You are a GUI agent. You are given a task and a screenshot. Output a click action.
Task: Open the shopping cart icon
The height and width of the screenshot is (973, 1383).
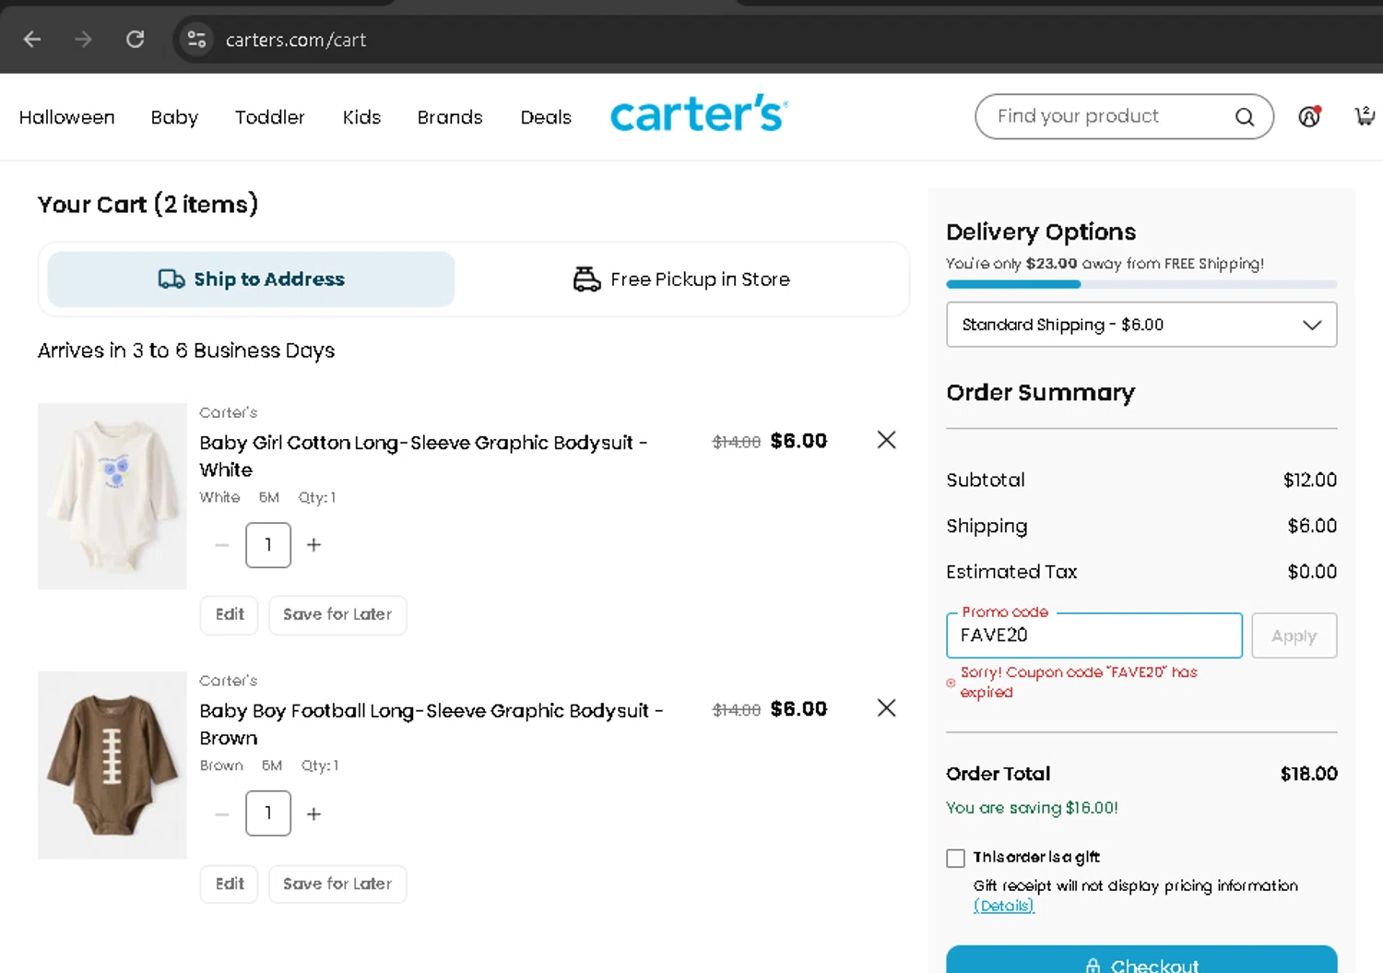[x=1365, y=116]
